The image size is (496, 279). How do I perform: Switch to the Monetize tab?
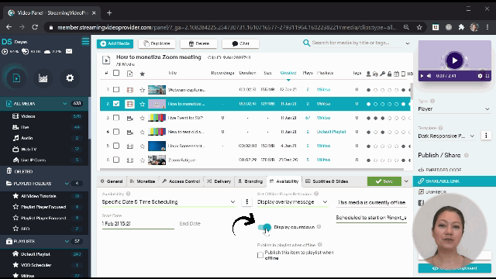click(x=143, y=181)
